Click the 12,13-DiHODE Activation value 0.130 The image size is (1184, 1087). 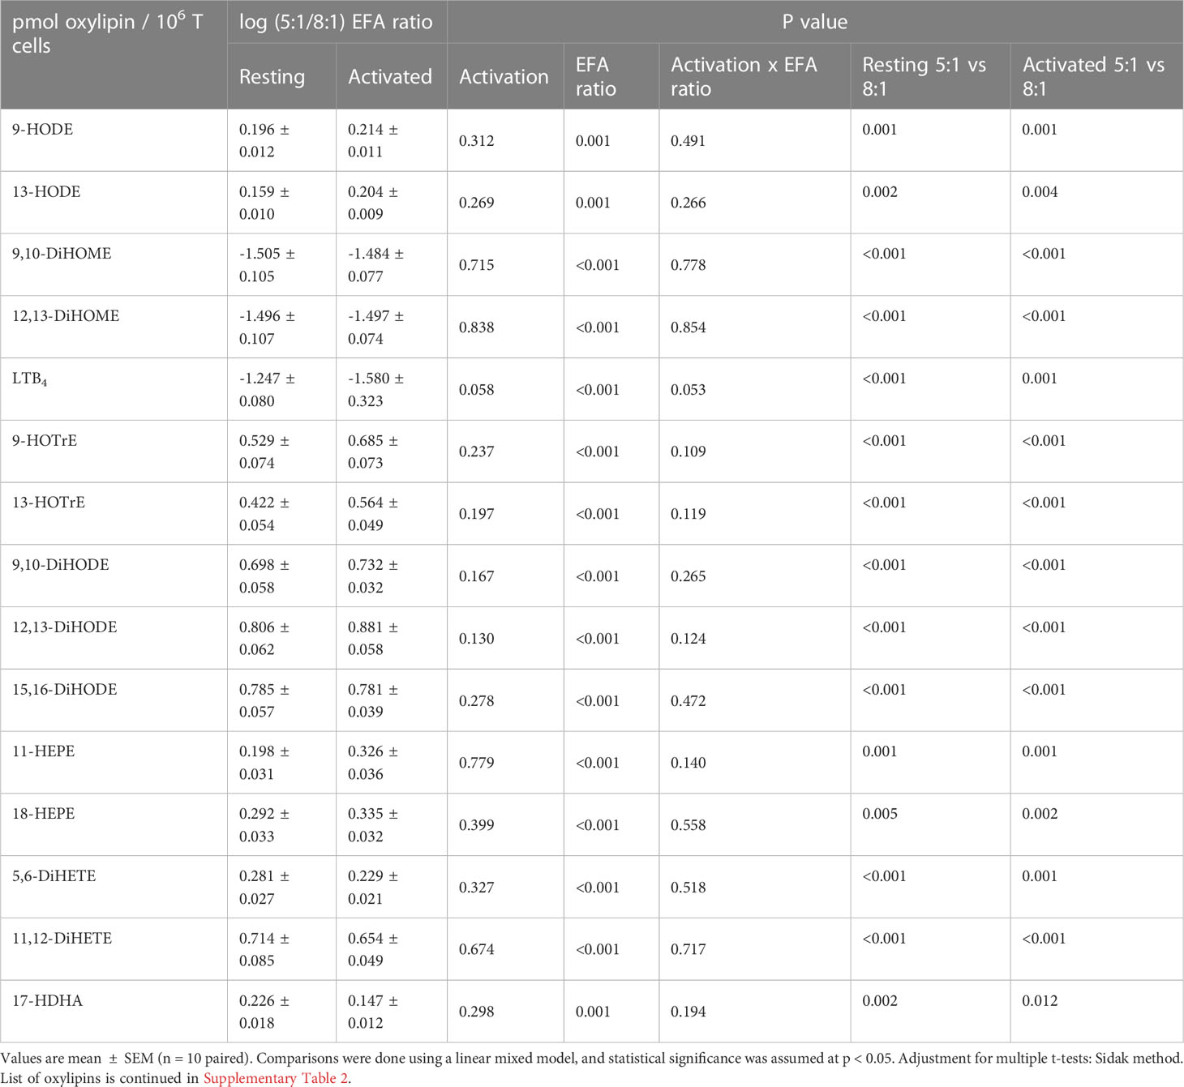[477, 639]
